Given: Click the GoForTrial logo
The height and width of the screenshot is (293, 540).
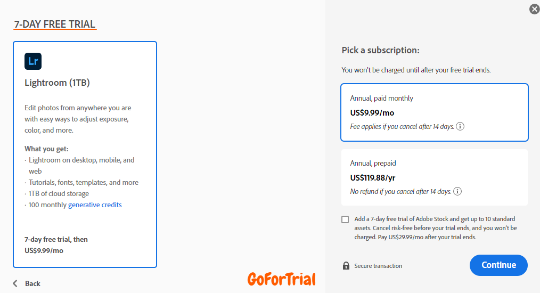Looking at the screenshot, I should [x=281, y=279].
